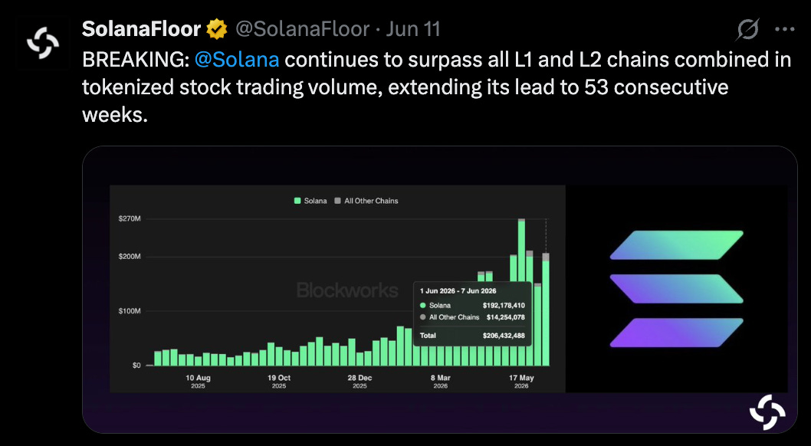
Task: Follow the @Solana mention link
Action: point(237,60)
